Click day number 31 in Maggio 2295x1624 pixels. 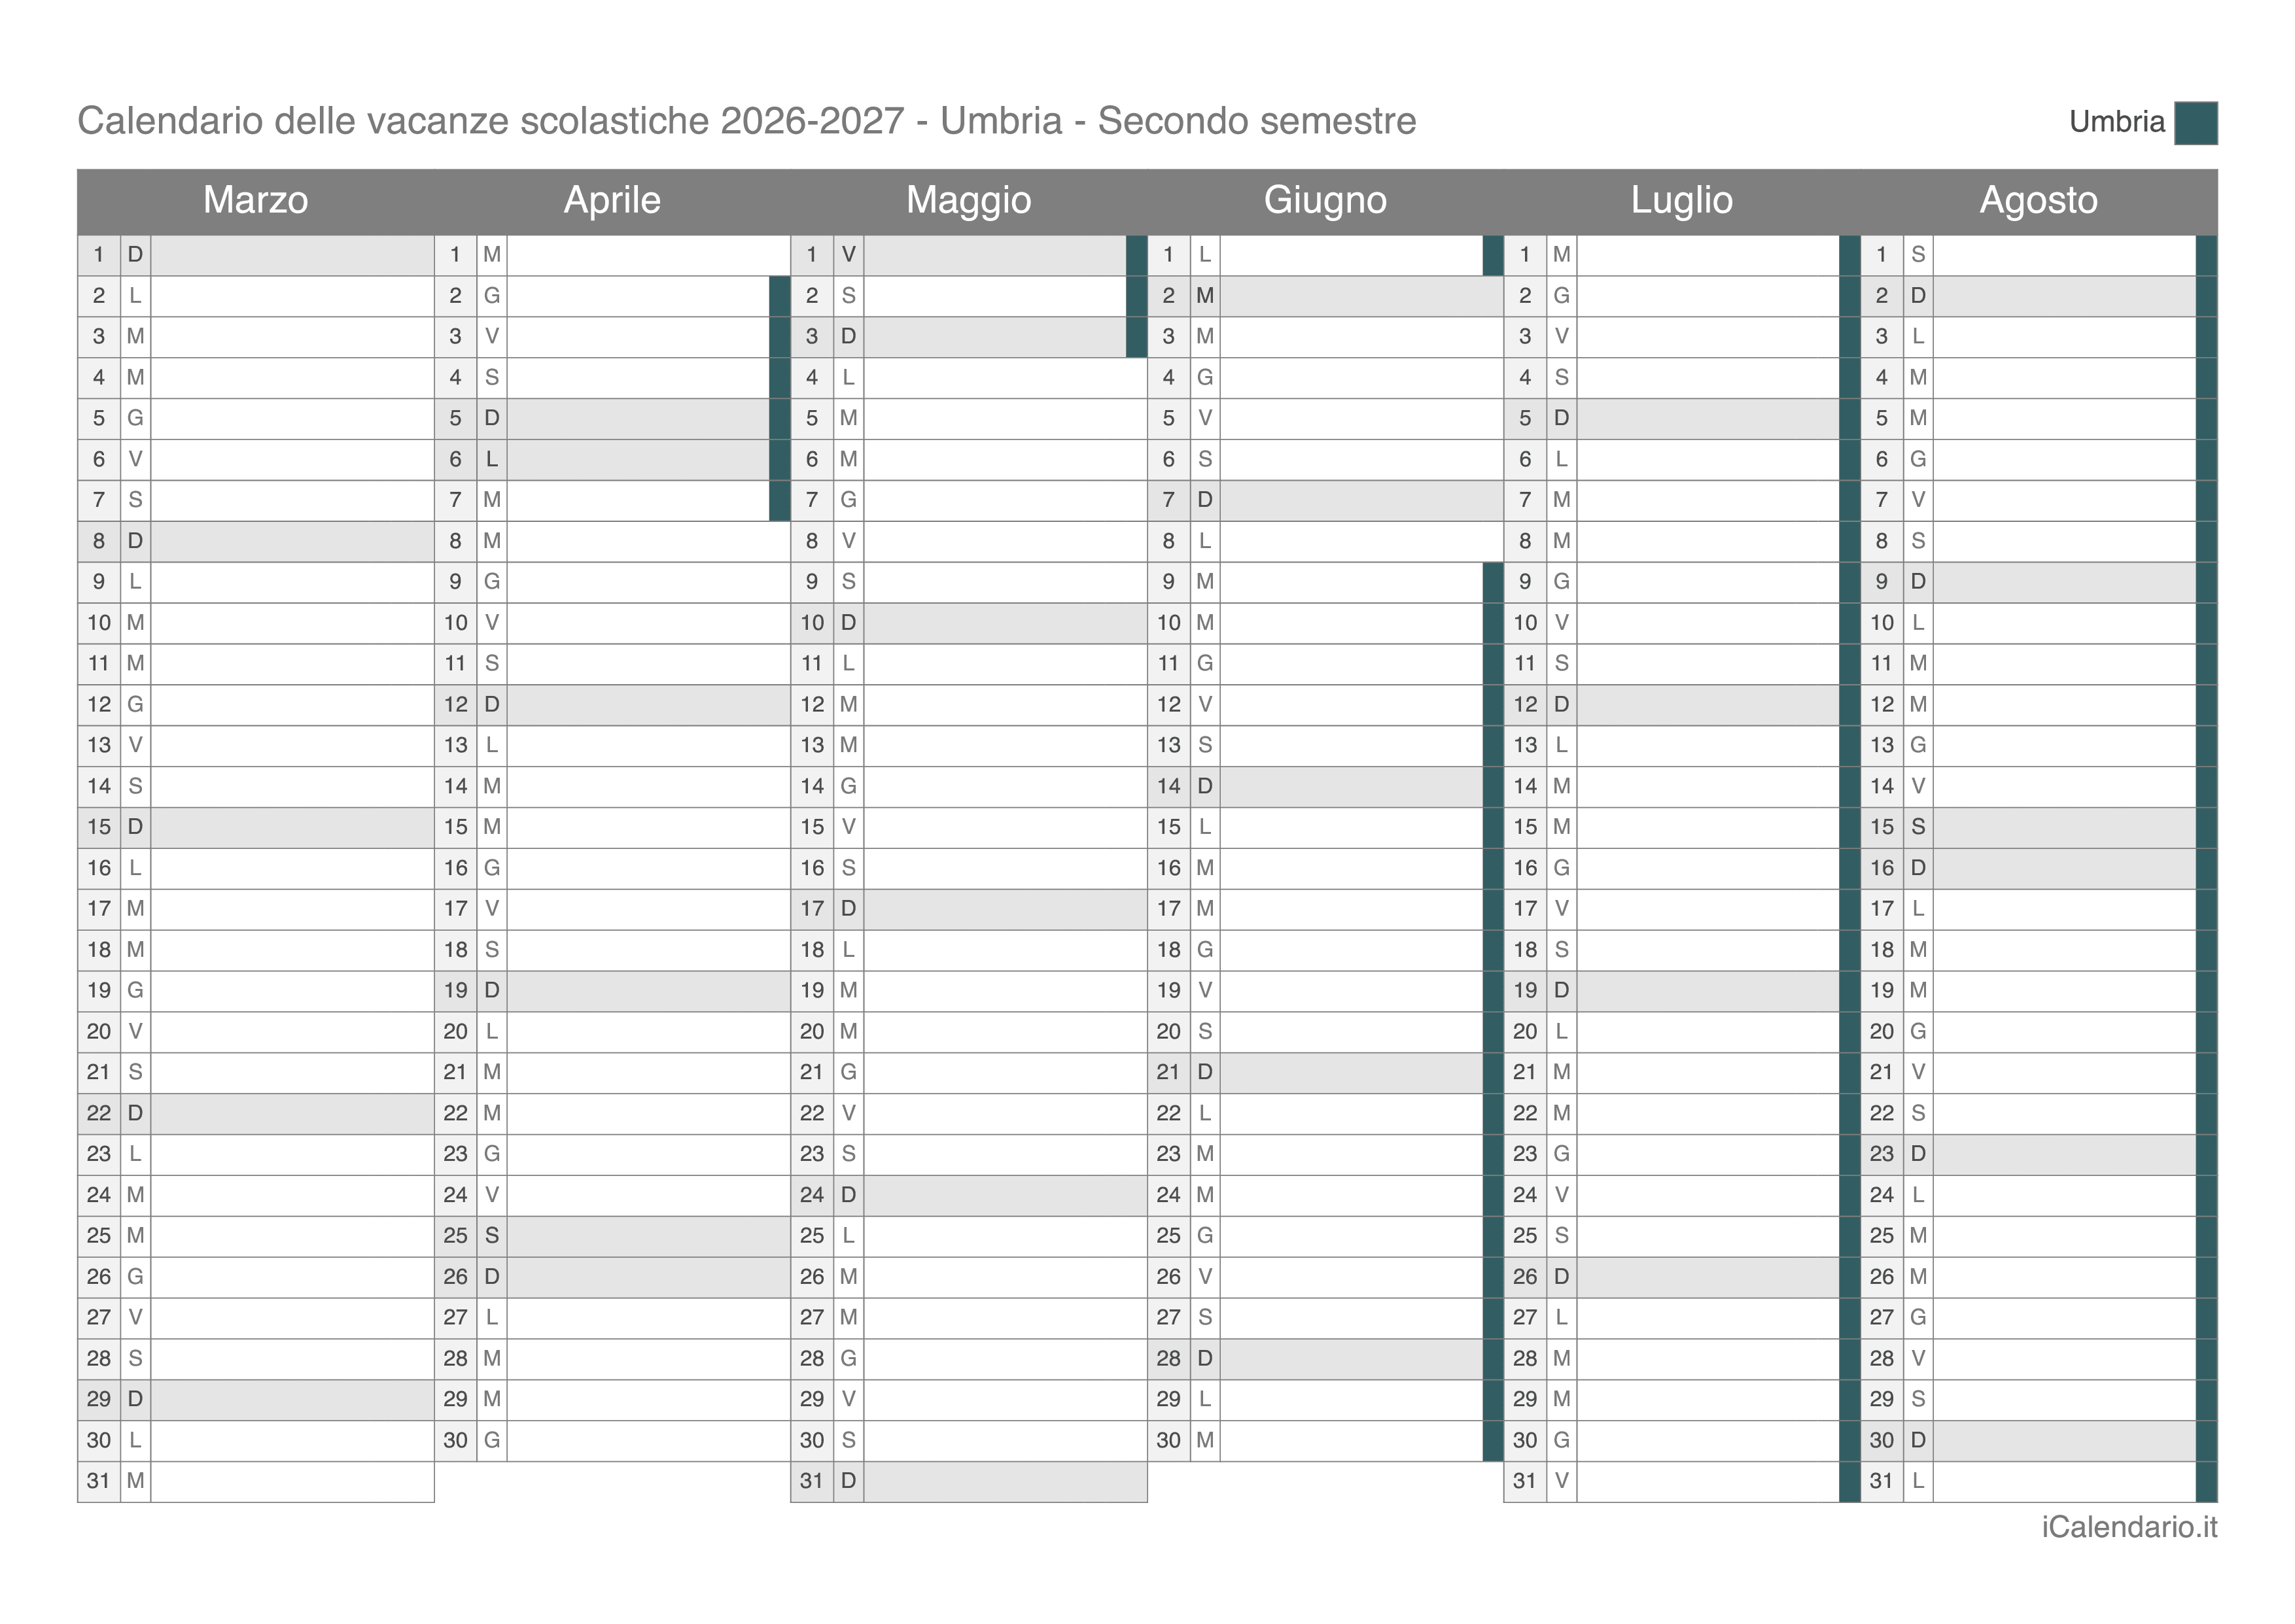tap(812, 1481)
